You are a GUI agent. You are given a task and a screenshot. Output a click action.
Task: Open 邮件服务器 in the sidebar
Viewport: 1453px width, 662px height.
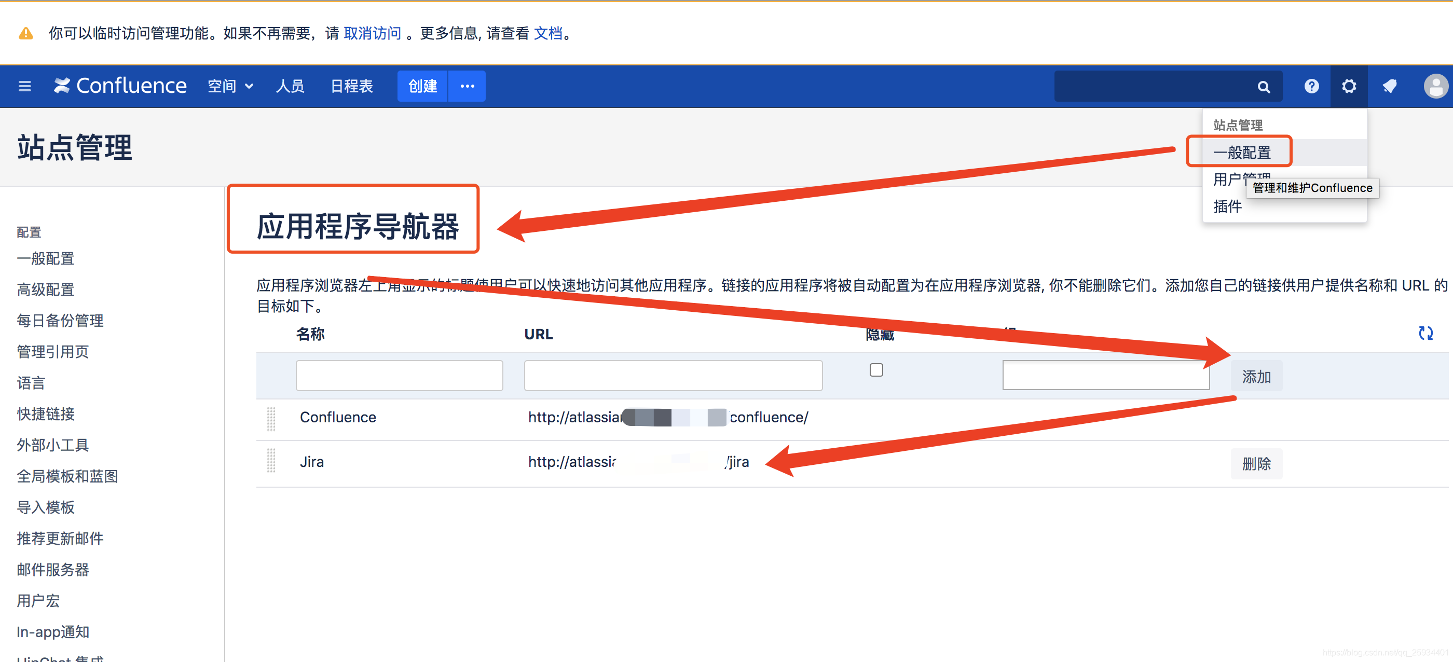click(x=53, y=570)
